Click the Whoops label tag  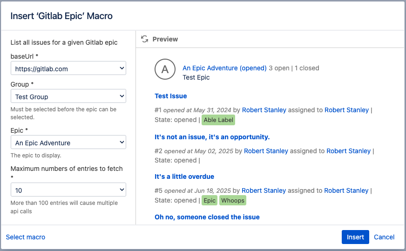pyautogui.click(x=232, y=200)
